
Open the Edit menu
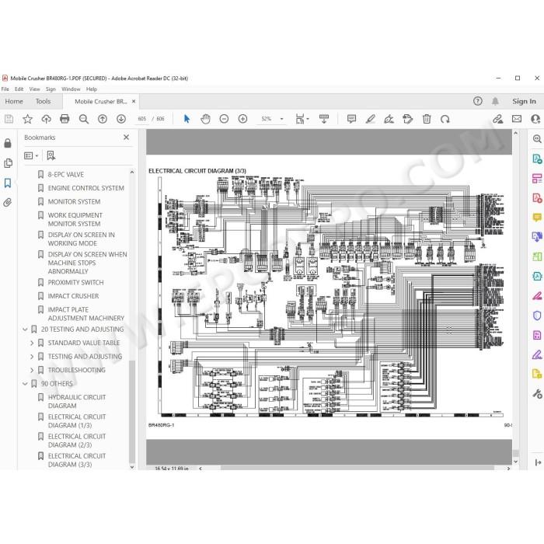point(19,89)
